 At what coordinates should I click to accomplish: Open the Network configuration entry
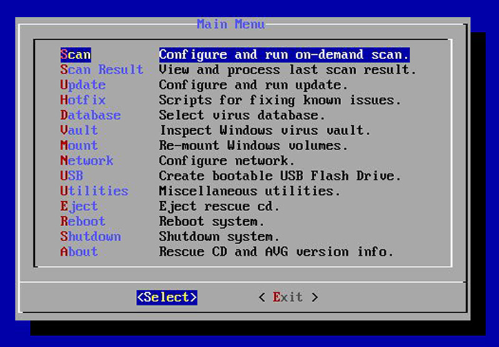pos(87,161)
